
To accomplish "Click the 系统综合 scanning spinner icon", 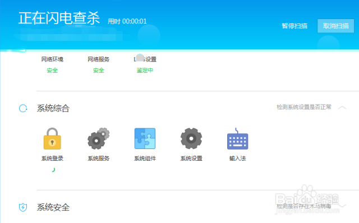I will pyautogui.click(x=23, y=108).
